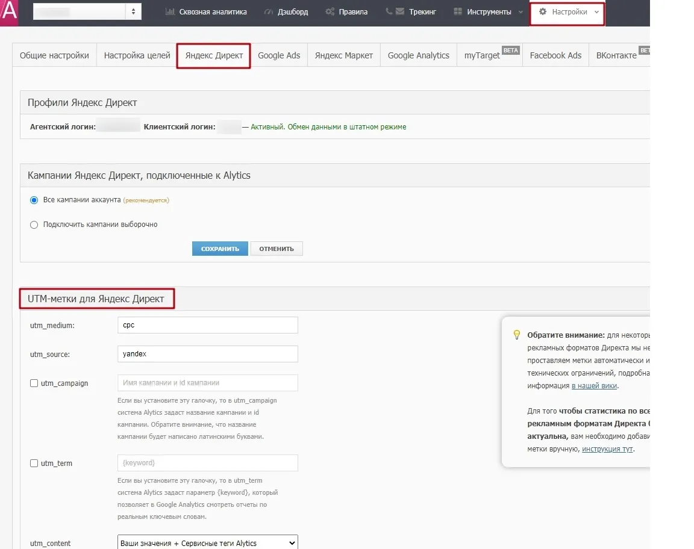Click 'Кампании Яндекс Директ, подключенные к Alytics' heading
This screenshot has width=694, height=549.
click(139, 176)
